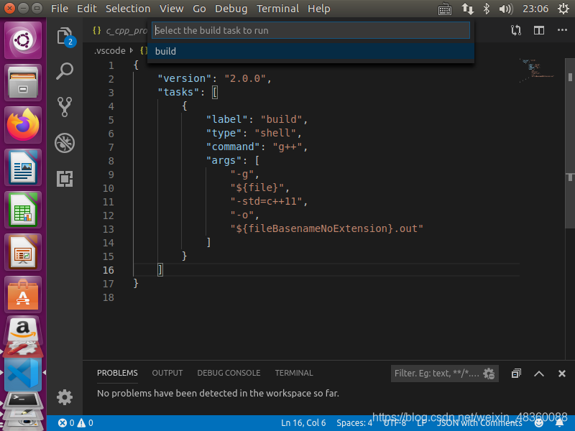Switch to the DEBUG CONSOLE tab
575x431 pixels.
pyautogui.click(x=229, y=373)
